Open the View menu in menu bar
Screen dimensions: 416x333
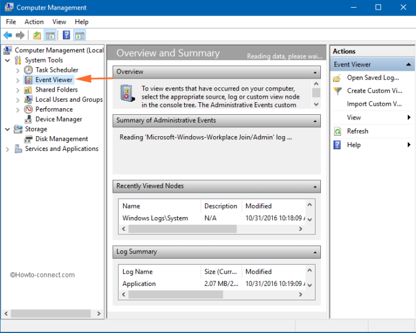click(x=59, y=22)
